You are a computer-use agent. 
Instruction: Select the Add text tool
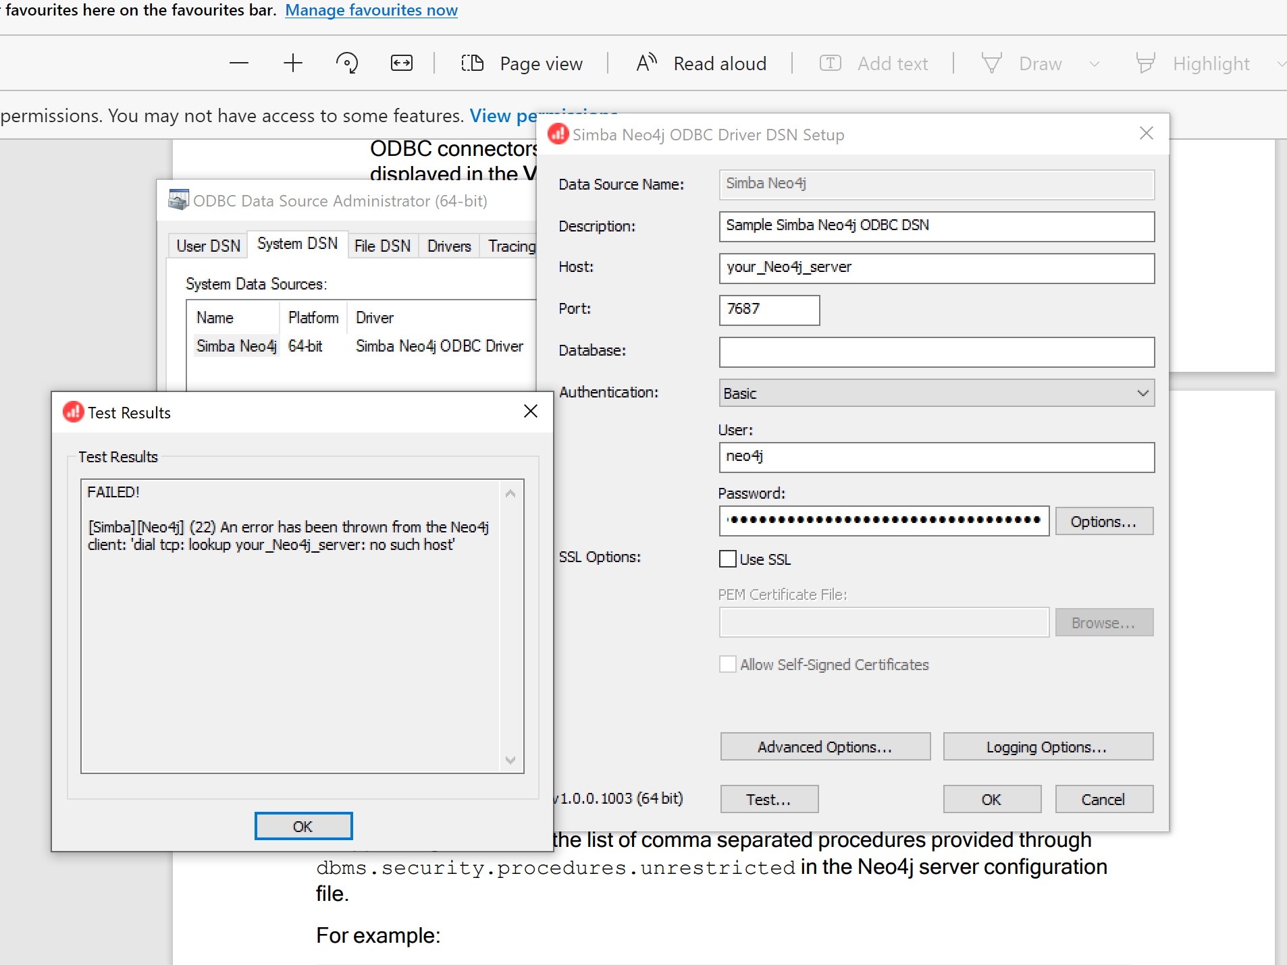point(874,63)
